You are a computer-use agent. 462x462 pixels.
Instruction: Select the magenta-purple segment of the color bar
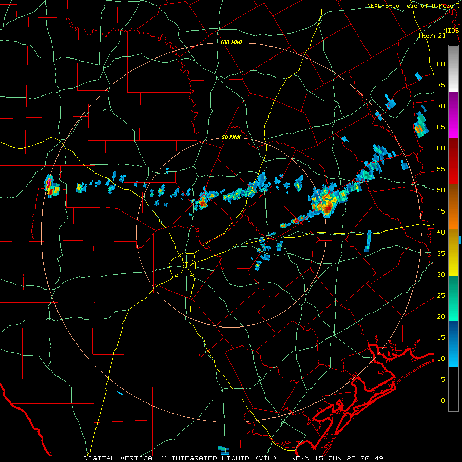click(x=453, y=115)
